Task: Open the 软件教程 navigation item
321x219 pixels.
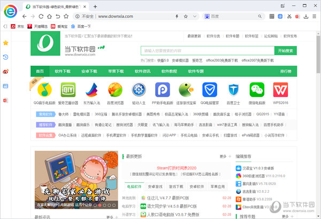Action: 169,71
